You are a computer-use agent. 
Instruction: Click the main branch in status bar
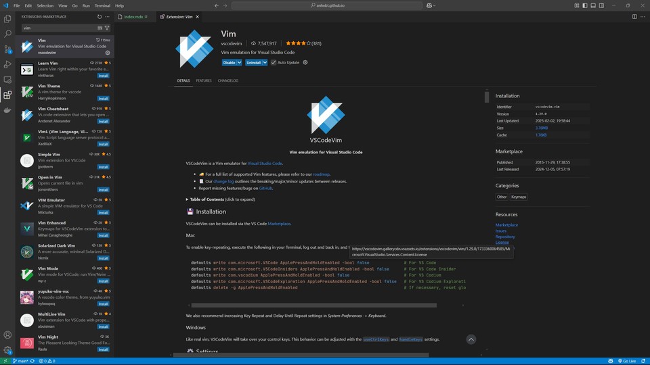click(x=20, y=361)
